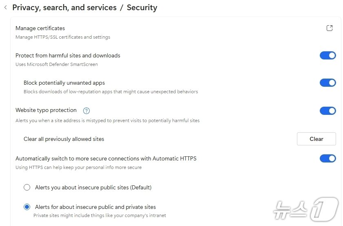
Task: Click the back arrow next to Privacy heading
Action: [x=5, y=7]
